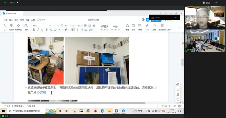
Task: Click the @郑晨 mention link
Action: tap(41, 92)
